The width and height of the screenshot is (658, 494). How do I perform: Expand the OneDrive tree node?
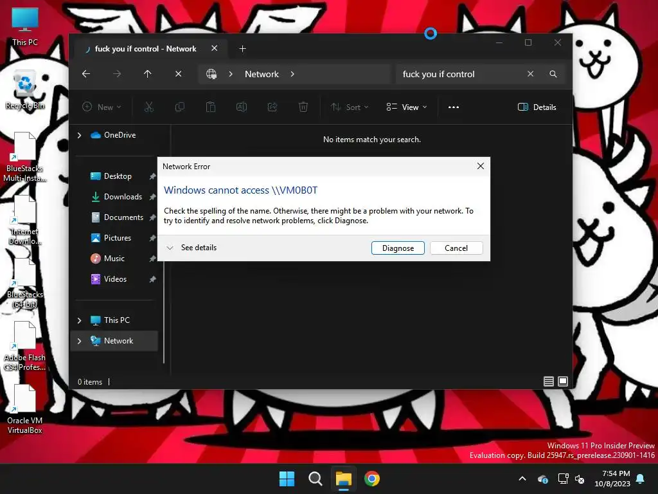[x=79, y=135]
